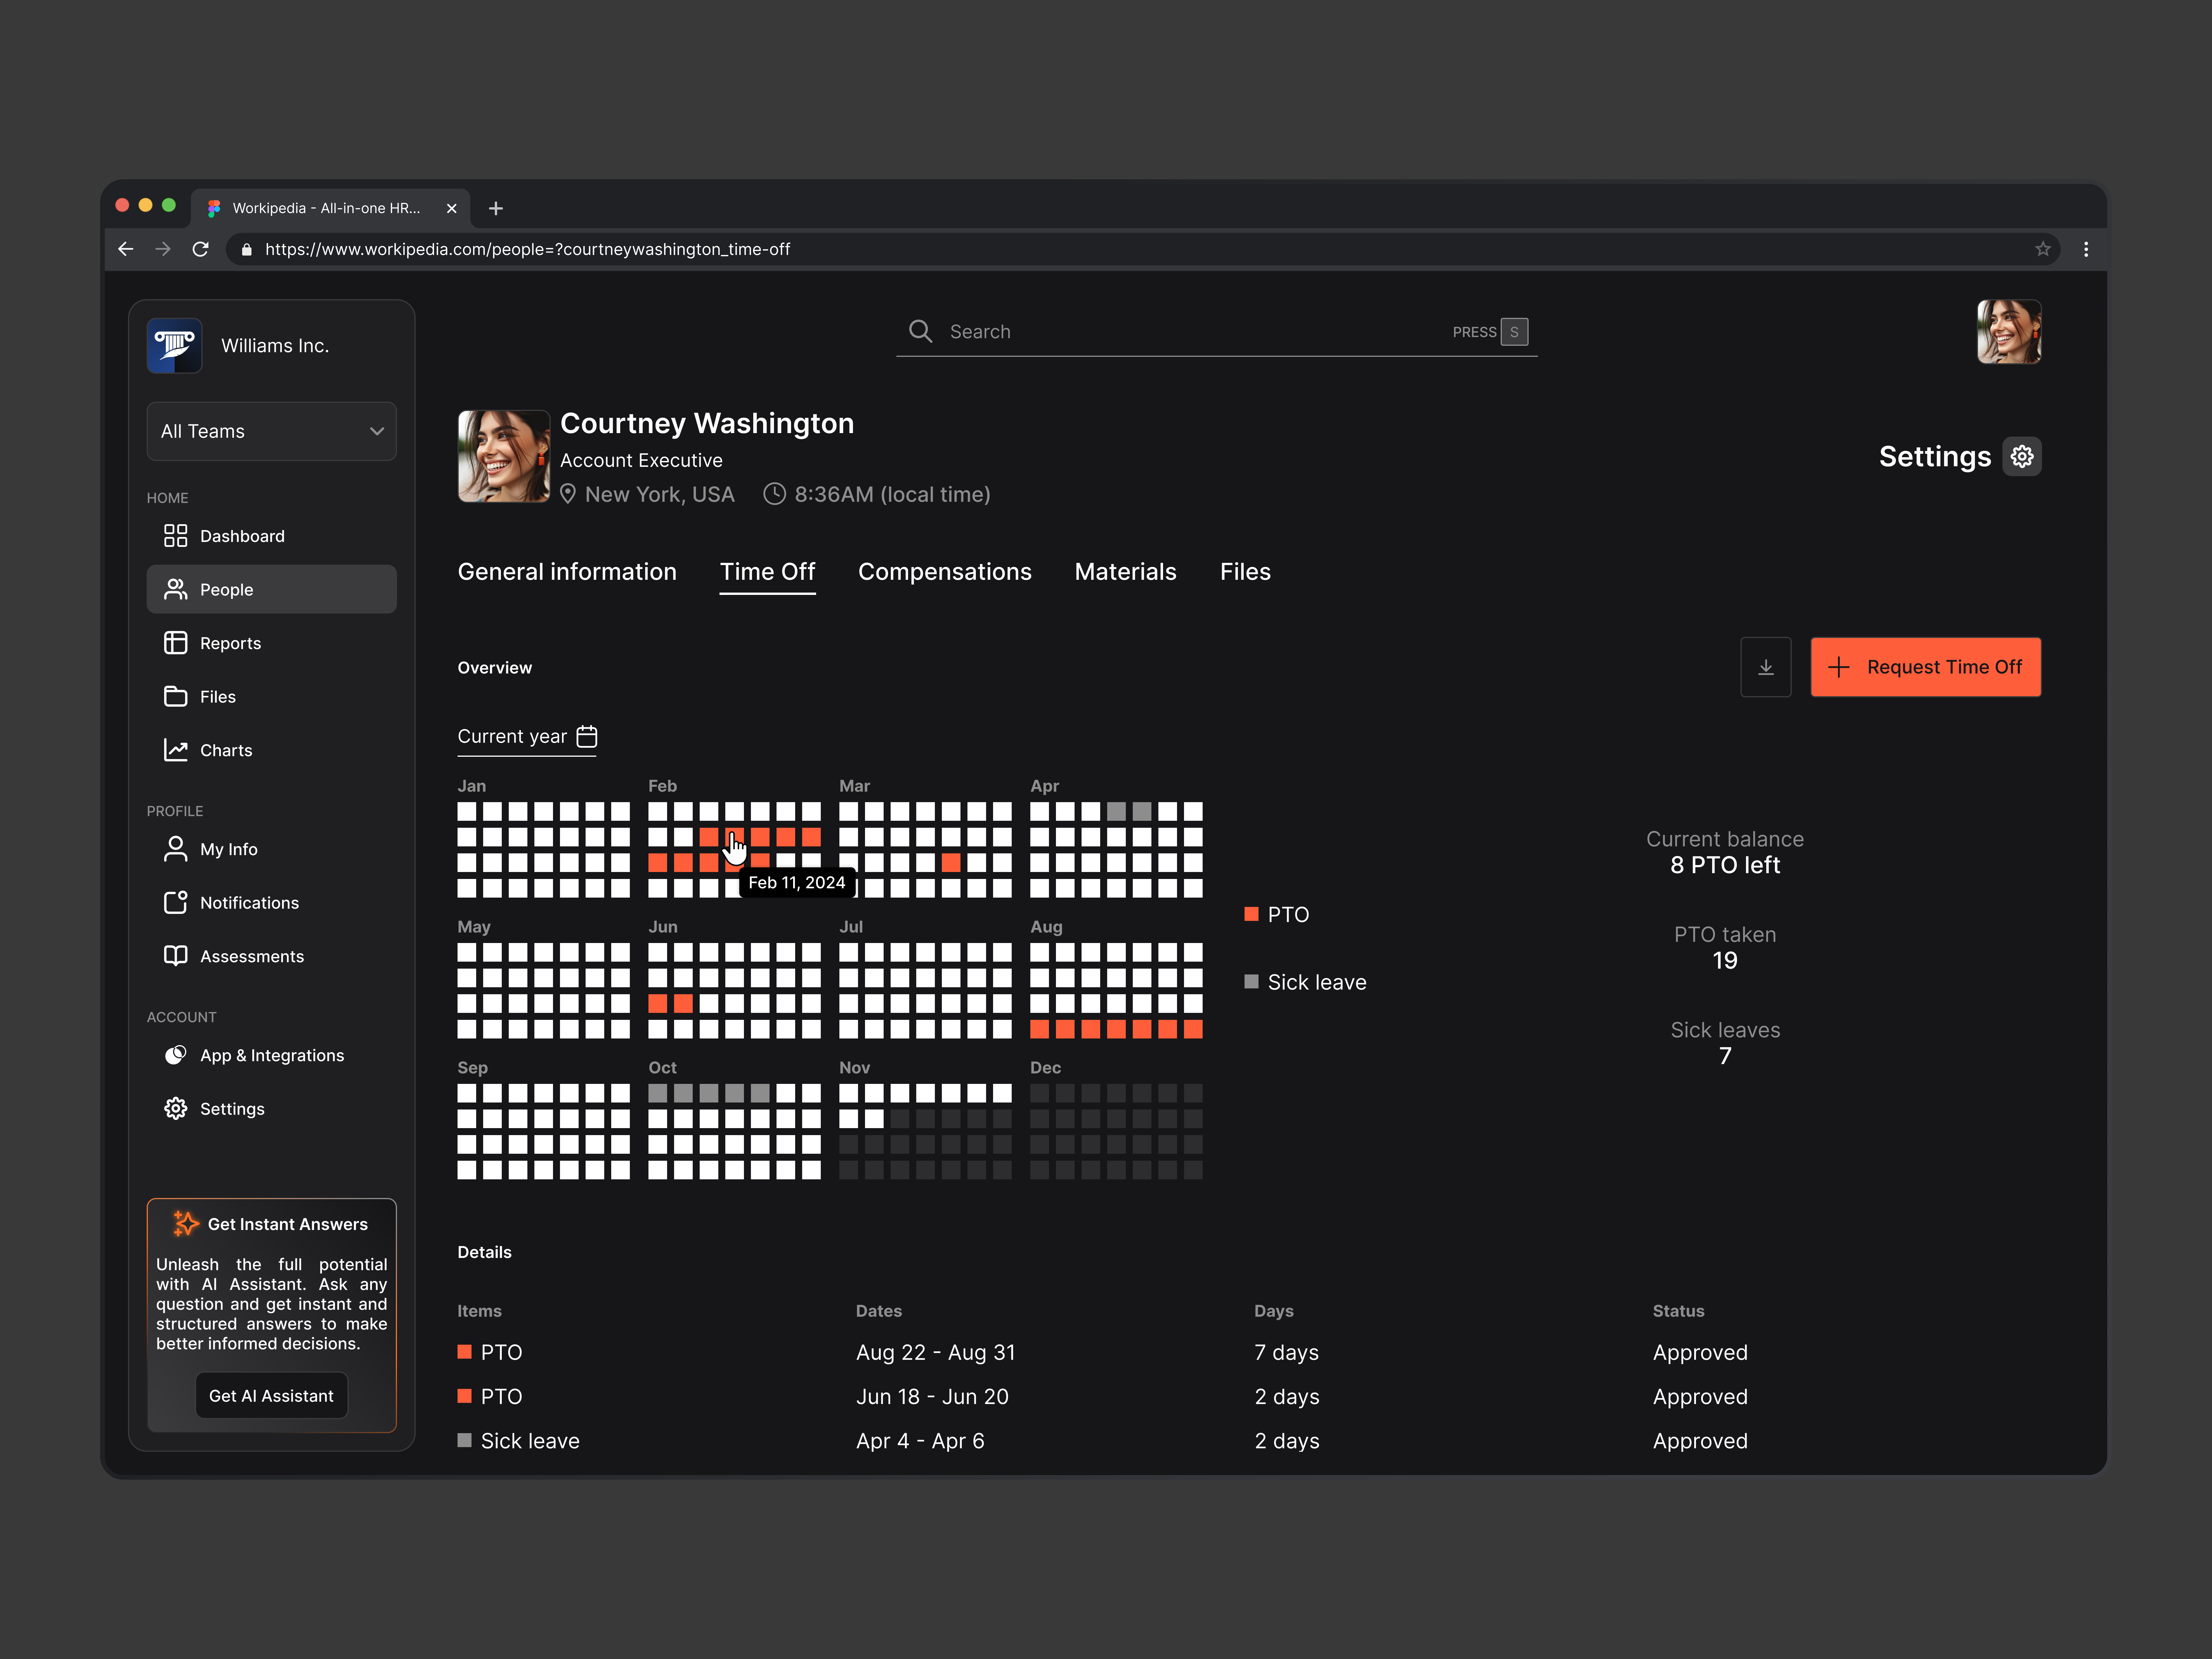The width and height of the screenshot is (2212, 1659).
Task: Click the AI sparkle icon in Get Instant Answers
Action: pyautogui.click(x=186, y=1224)
